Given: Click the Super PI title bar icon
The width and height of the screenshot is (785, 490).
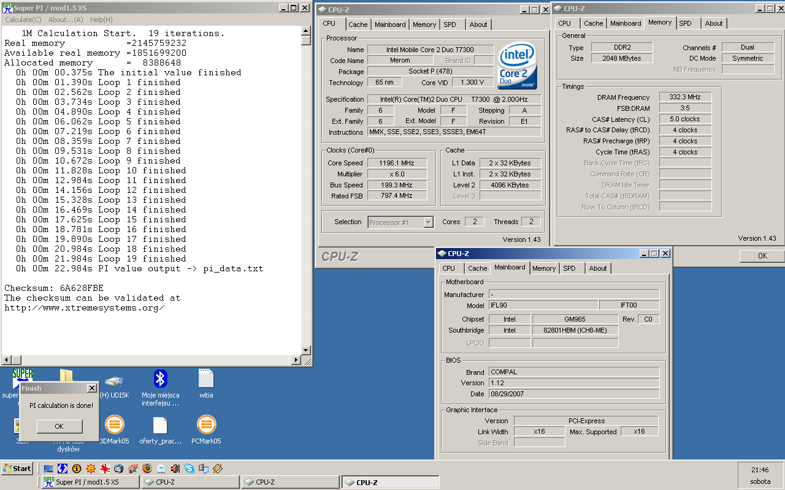Looking at the screenshot, I should (x=7, y=8).
